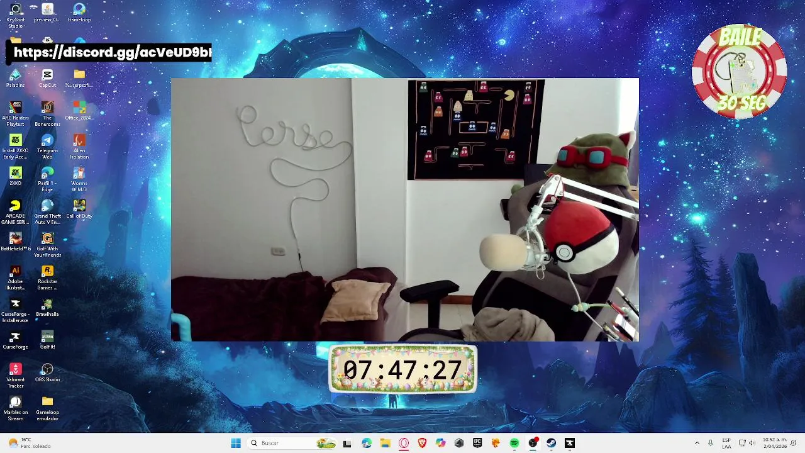
Task: Launch Call of Duty desktop icon
Action: (x=79, y=209)
